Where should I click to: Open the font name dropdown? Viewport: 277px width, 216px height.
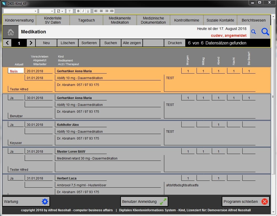(20, 11)
